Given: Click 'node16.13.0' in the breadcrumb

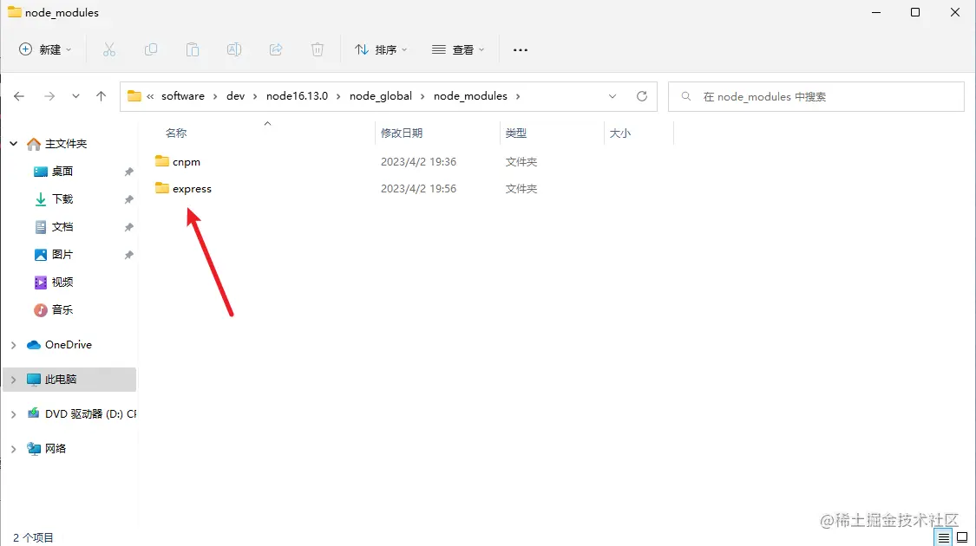Looking at the screenshot, I should coord(297,96).
